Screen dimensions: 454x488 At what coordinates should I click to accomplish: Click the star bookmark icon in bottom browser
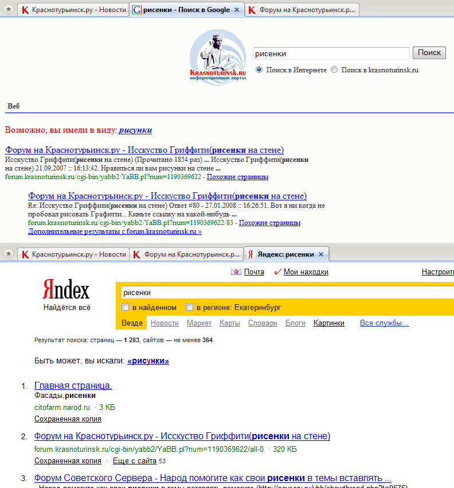coord(9,254)
